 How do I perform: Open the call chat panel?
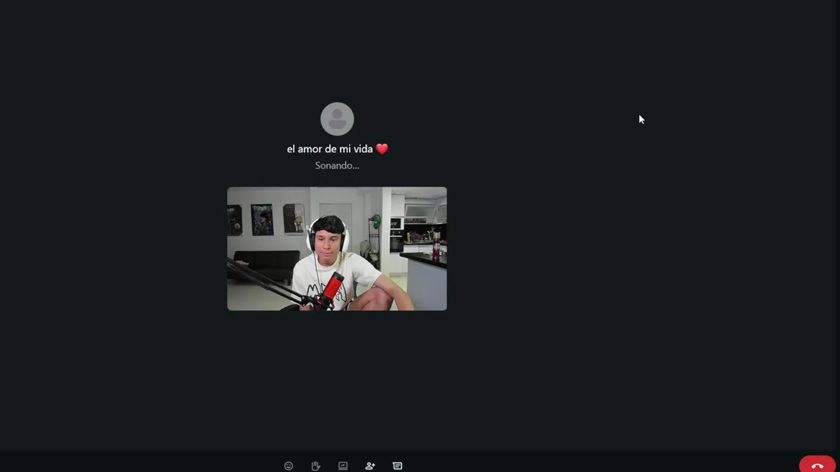tap(397, 465)
